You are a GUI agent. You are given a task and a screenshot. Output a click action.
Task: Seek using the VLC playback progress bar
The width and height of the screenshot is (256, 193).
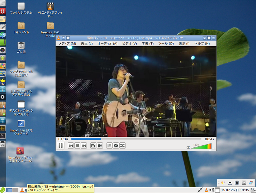(x=136, y=139)
